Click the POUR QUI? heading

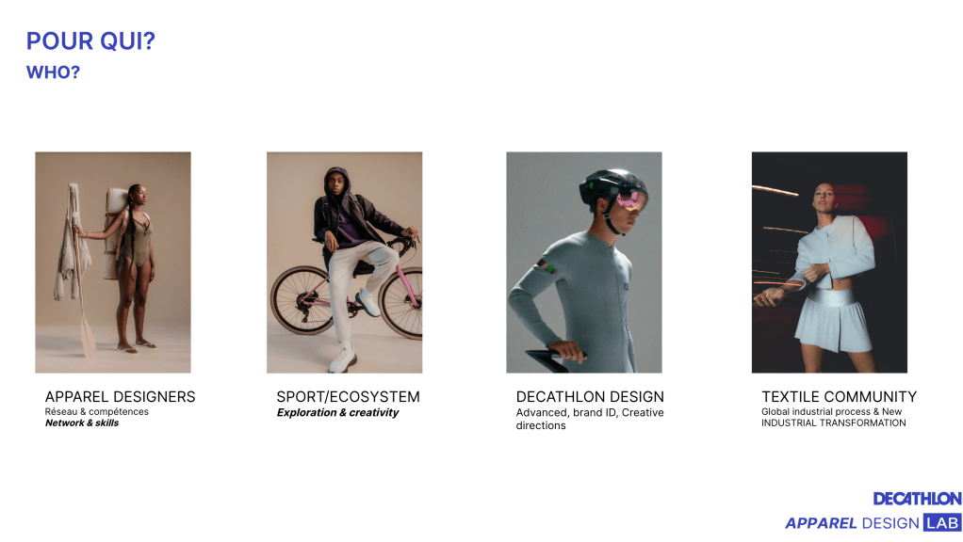tap(90, 41)
